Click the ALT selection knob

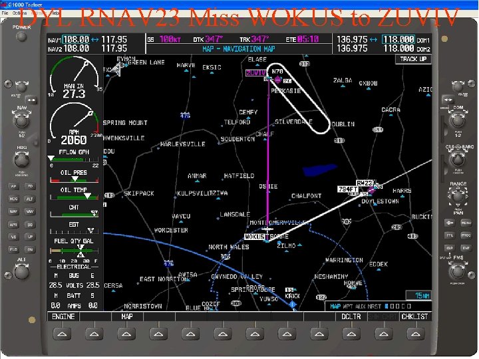pyautogui.click(x=21, y=273)
